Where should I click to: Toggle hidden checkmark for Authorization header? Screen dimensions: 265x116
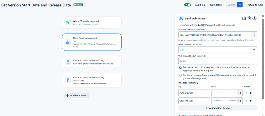tap(246, 93)
